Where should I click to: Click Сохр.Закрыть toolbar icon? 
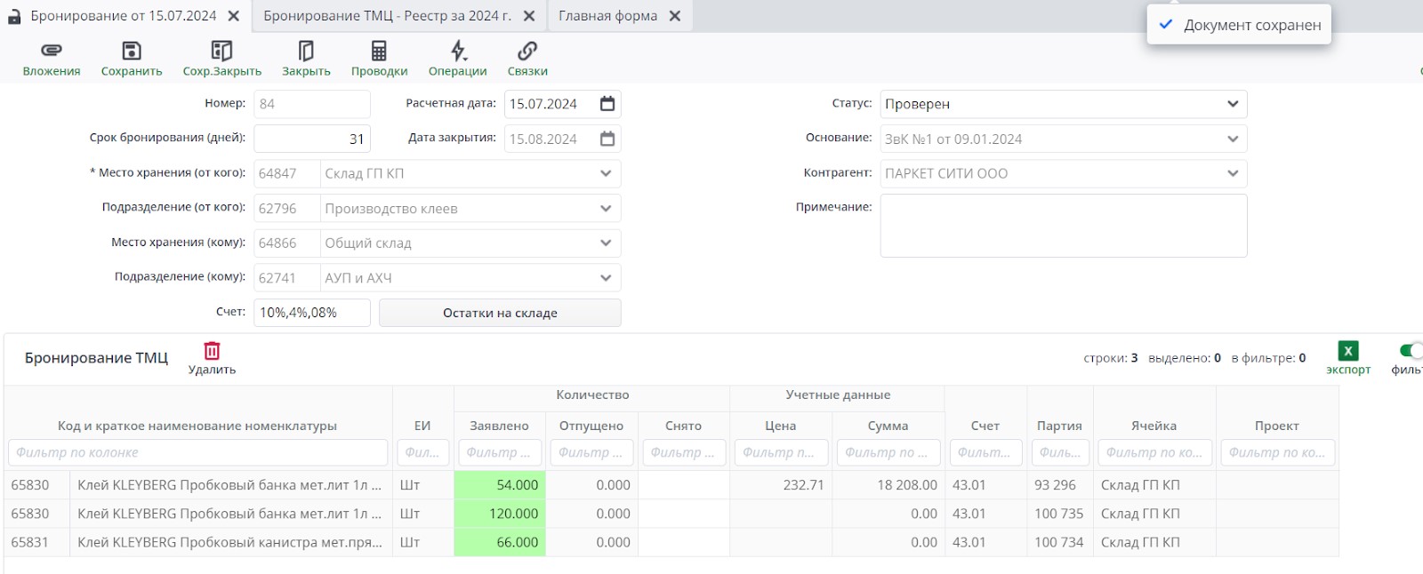click(221, 51)
